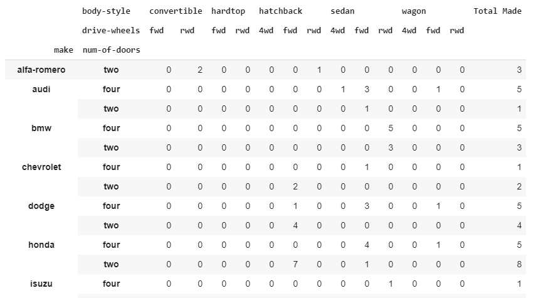Screen dimensions: 555x298
Task: Select the "isuzu" row label
Action: (x=41, y=284)
